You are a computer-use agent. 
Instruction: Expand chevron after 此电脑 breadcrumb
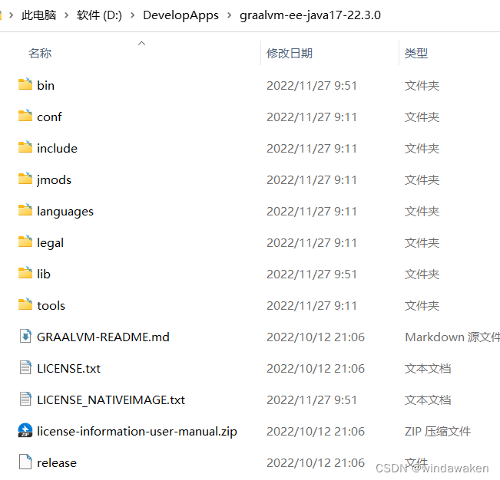tap(66, 15)
